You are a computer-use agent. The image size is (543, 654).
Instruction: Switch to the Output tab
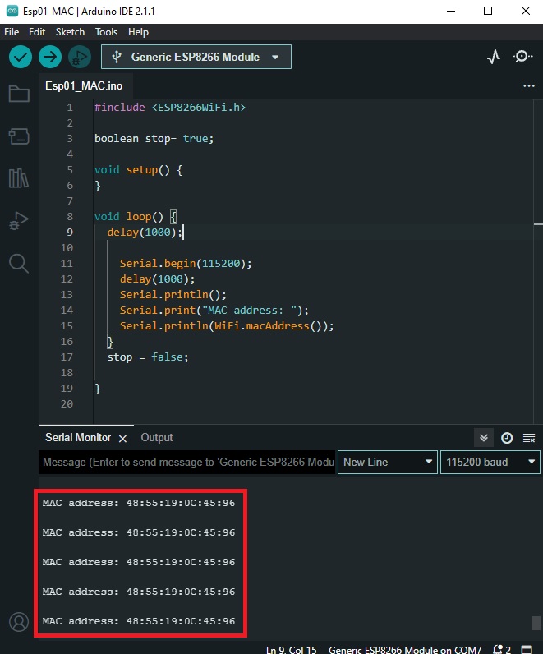click(156, 438)
